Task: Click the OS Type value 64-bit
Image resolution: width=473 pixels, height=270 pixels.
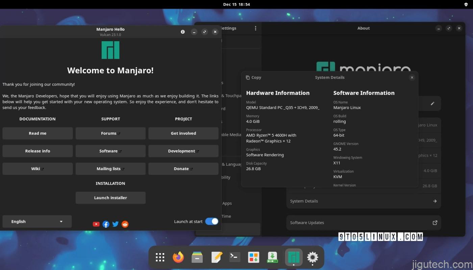Action: (x=339, y=135)
